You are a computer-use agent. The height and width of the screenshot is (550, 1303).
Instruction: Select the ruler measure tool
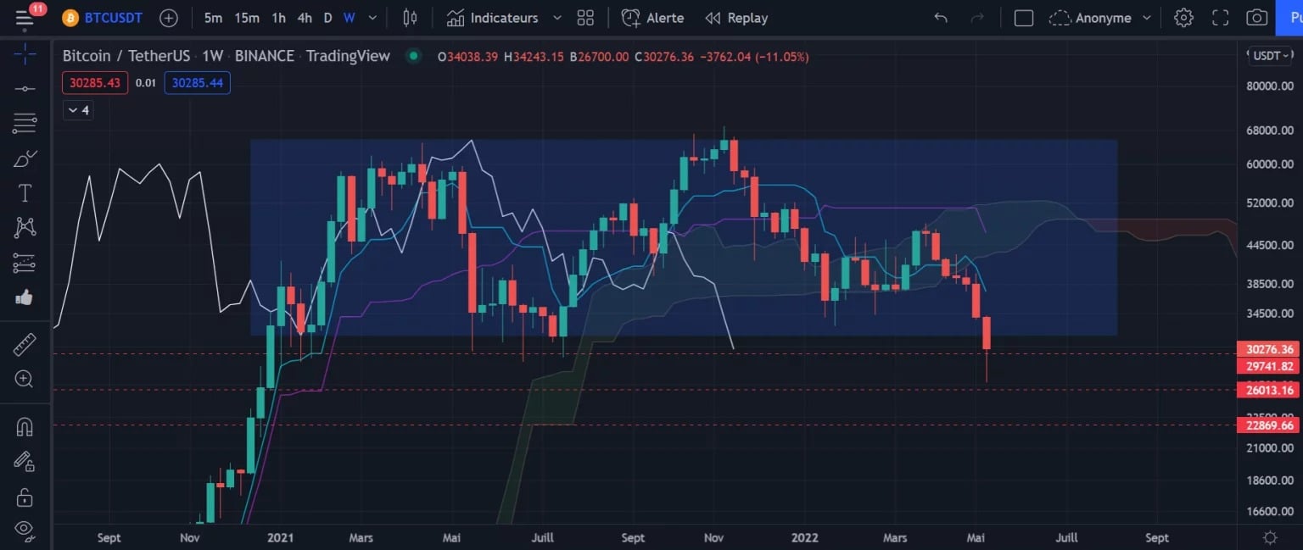25,345
